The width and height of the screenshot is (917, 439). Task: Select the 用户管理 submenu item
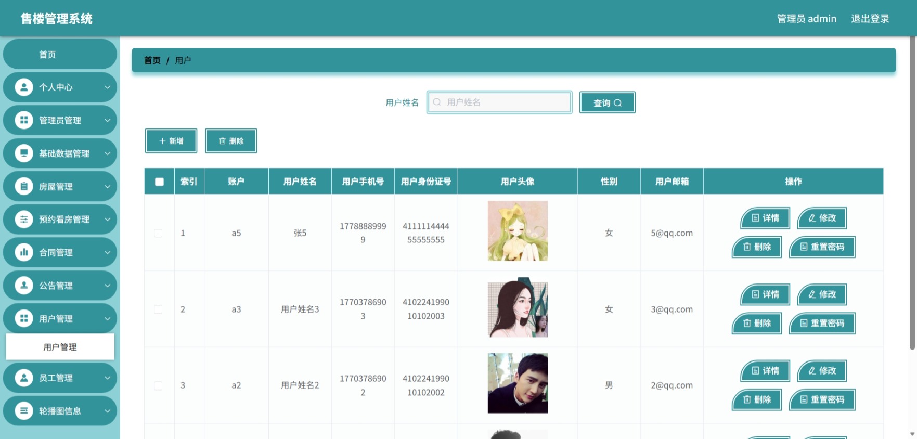pos(60,347)
